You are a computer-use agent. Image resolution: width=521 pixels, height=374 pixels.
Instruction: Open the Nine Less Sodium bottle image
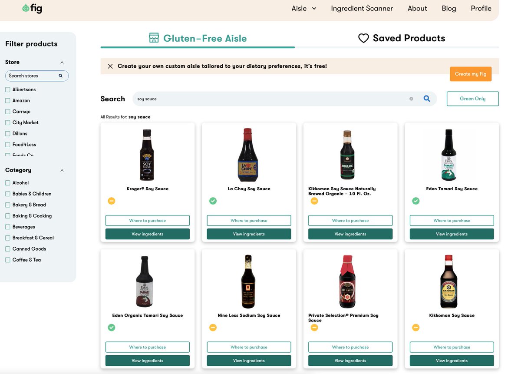click(x=248, y=281)
